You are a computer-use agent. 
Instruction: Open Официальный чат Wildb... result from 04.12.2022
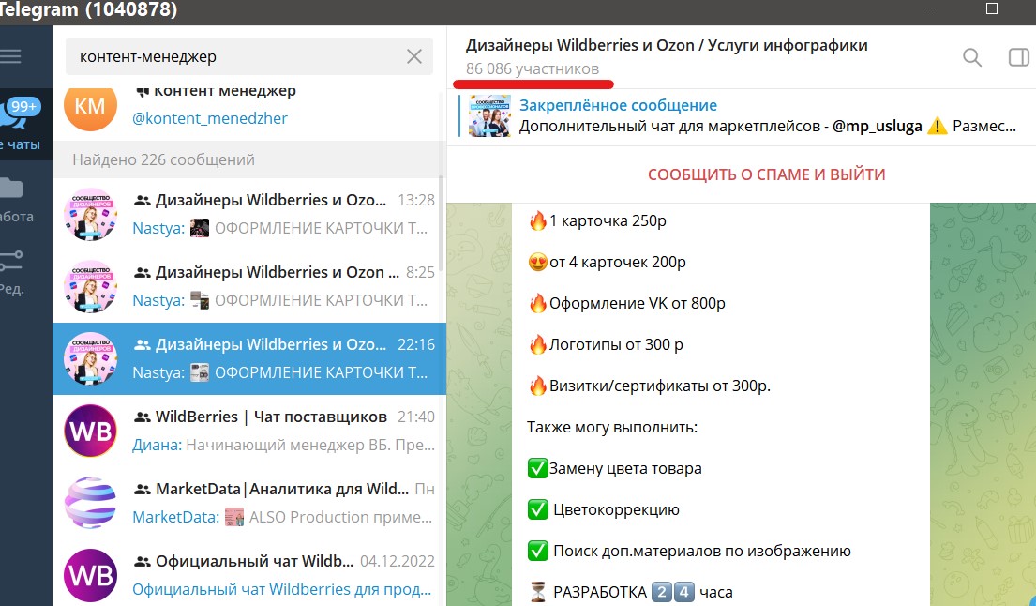click(249, 575)
